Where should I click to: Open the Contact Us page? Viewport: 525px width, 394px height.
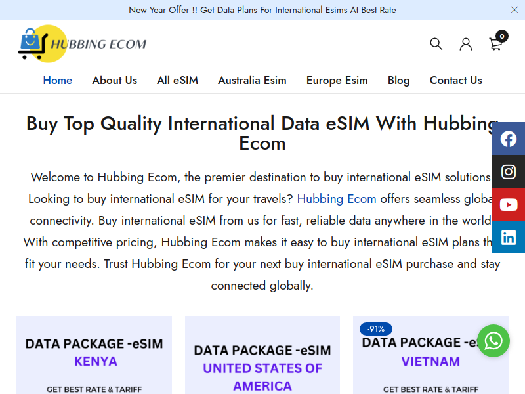click(455, 80)
